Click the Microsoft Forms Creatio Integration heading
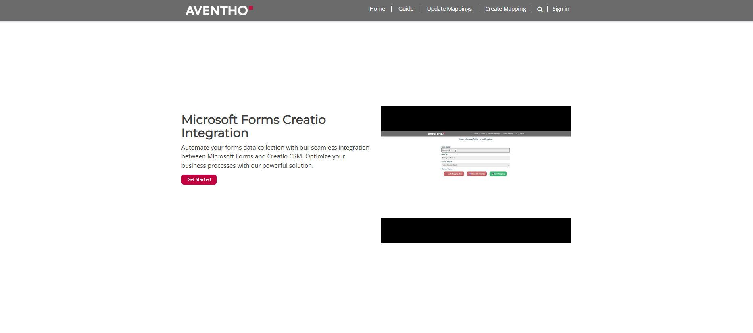 (x=254, y=126)
